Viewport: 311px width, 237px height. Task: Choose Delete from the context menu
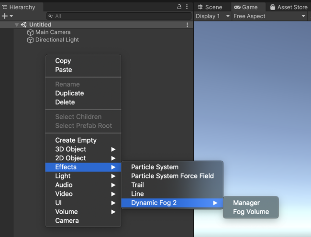(83, 102)
